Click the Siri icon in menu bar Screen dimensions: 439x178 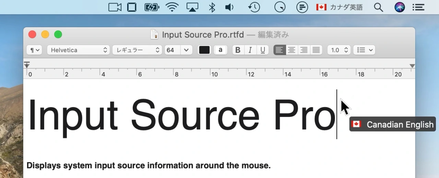point(400,7)
